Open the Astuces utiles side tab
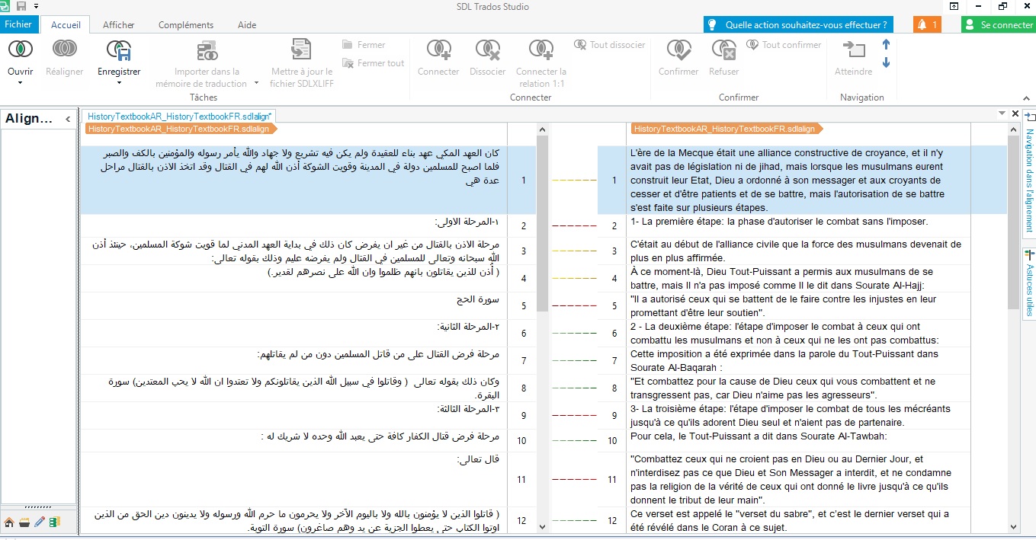Viewport: 1036px width, 540px height. [1028, 283]
